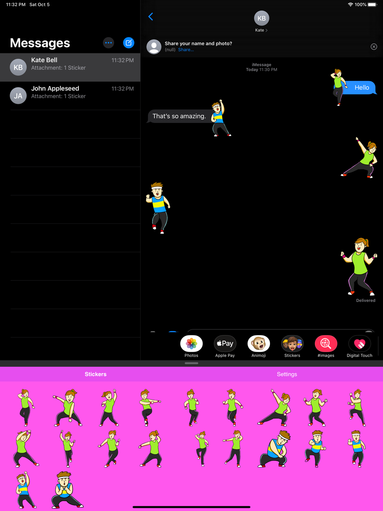383x511 pixels.
Task: Select crouching man sticker in second row
Action: [275, 449]
